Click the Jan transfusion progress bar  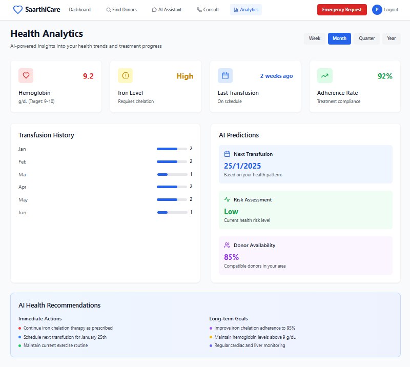point(172,149)
